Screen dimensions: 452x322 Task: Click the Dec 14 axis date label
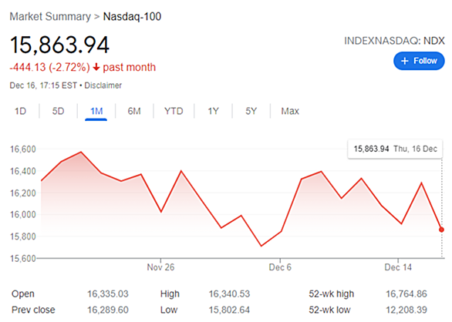tap(398, 267)
